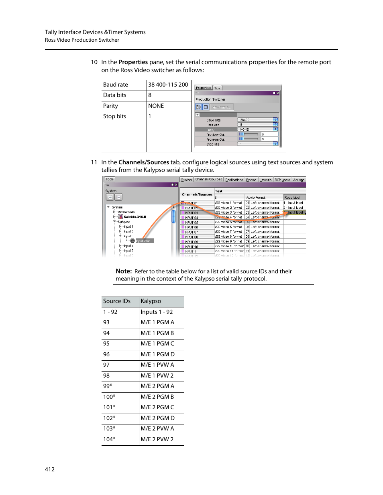Screen dimensions: 383x495
Task: Collapse the System tree node
Action: point(108,207)
